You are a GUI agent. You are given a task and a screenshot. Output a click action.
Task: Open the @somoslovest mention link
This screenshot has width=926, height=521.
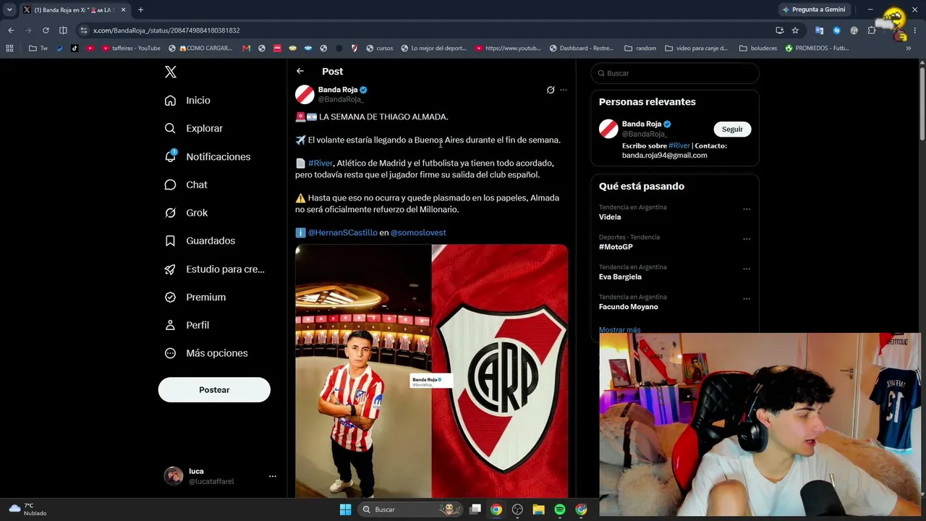coord(418,232)
